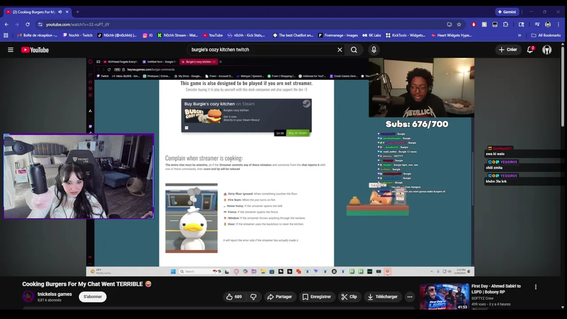Subscribe with the S'abonner button
The width and height of the screenshot is (567, 319).
click(93, 296)
